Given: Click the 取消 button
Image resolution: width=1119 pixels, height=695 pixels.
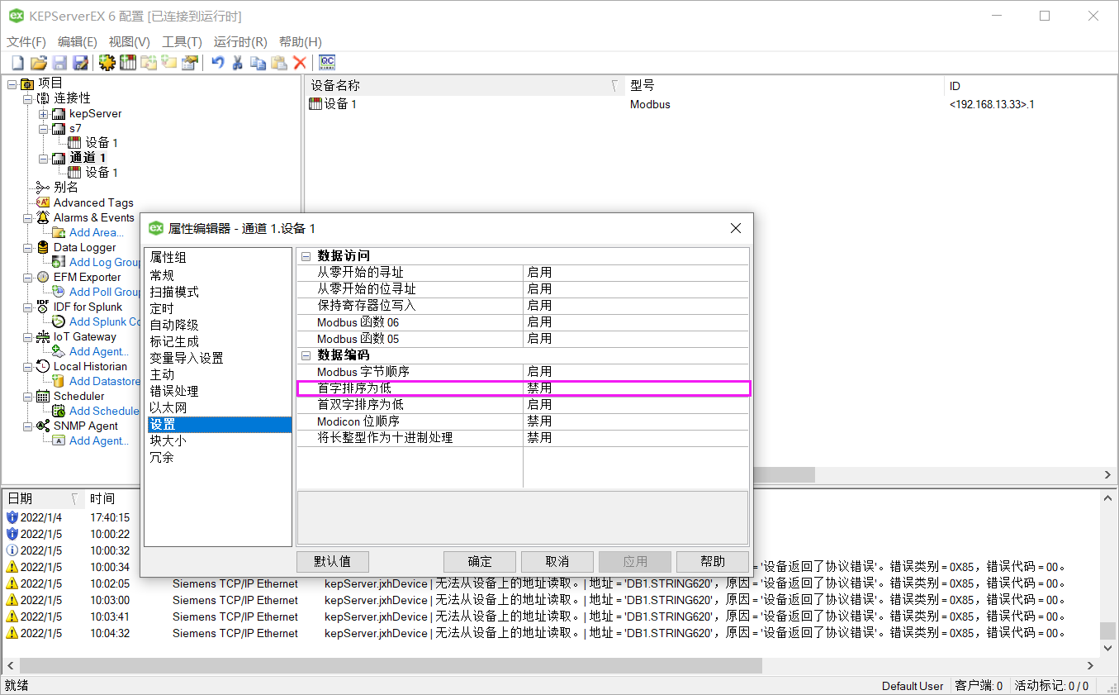Looking at the screenshot, I should tap(557, 562).
